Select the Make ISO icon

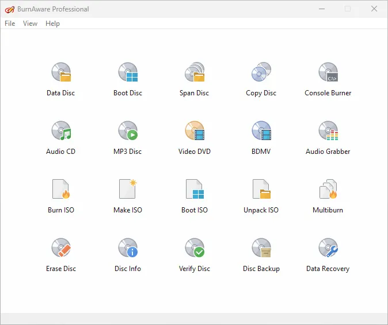point(128,189)
